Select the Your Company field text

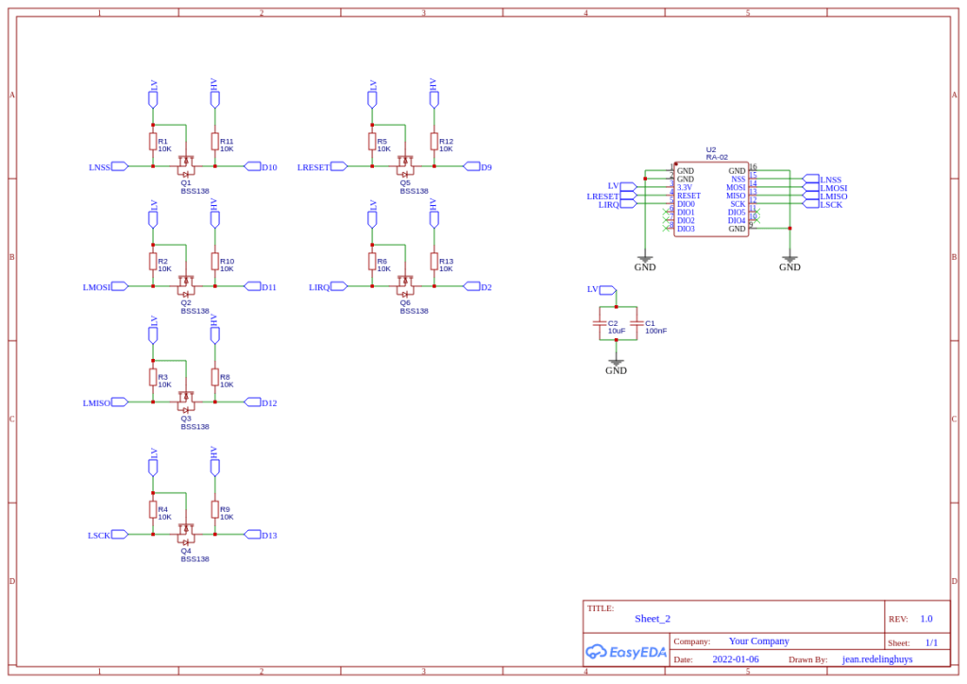tap(758, 641)
